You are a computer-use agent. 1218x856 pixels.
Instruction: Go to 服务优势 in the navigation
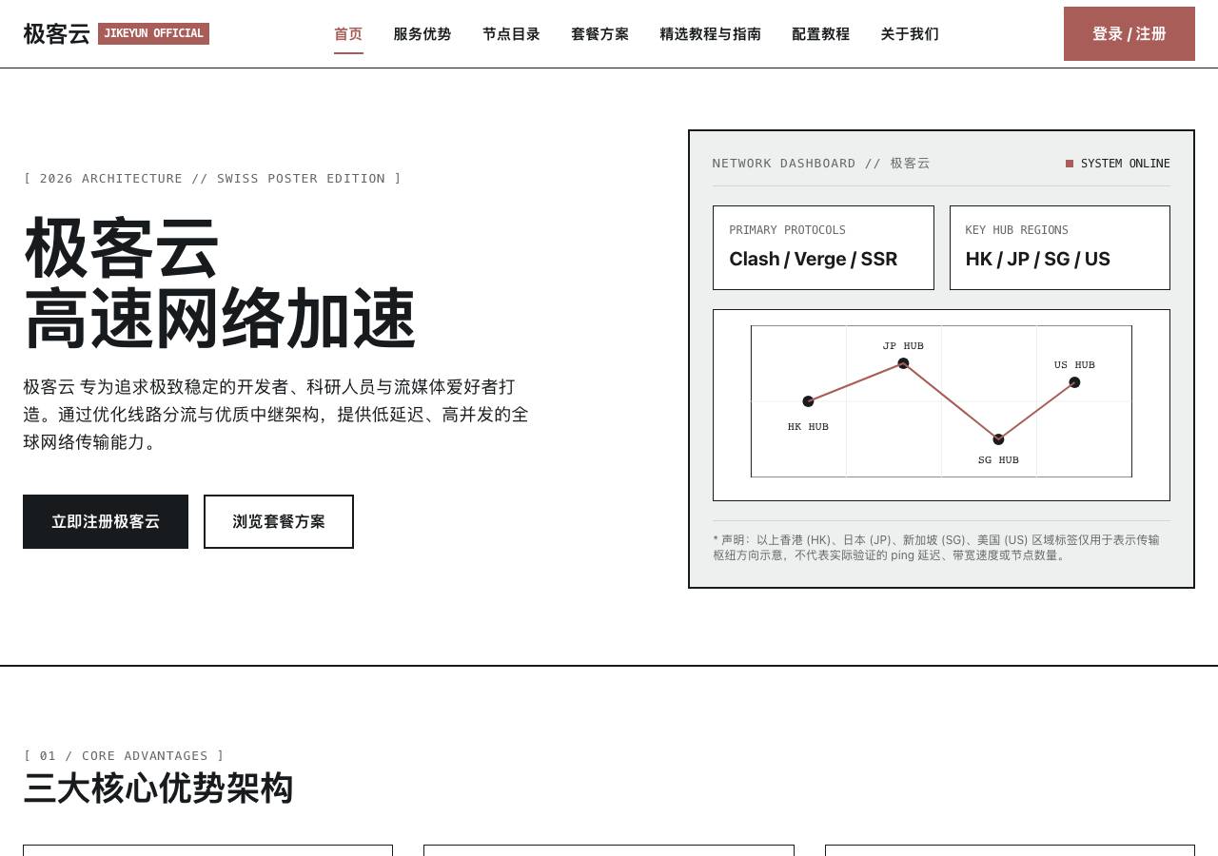pyautogui.click(x=422, y=34)
